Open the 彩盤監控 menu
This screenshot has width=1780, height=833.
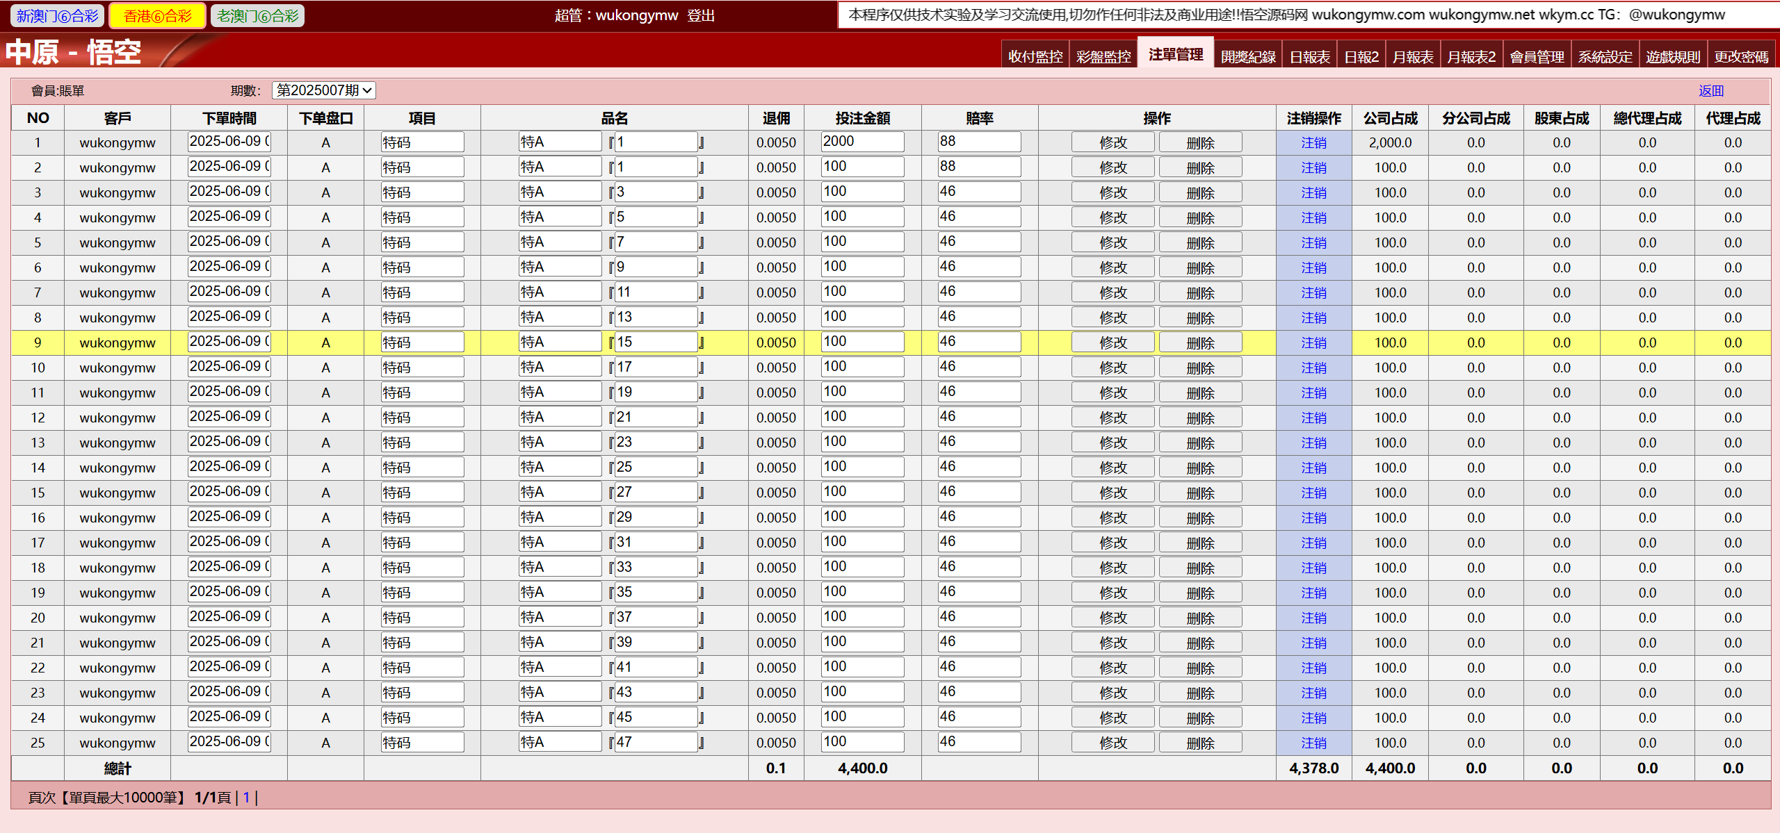point(1103,56)
